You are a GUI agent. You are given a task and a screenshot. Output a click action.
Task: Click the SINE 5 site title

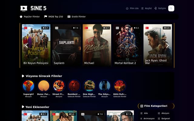tap(38, 8)
